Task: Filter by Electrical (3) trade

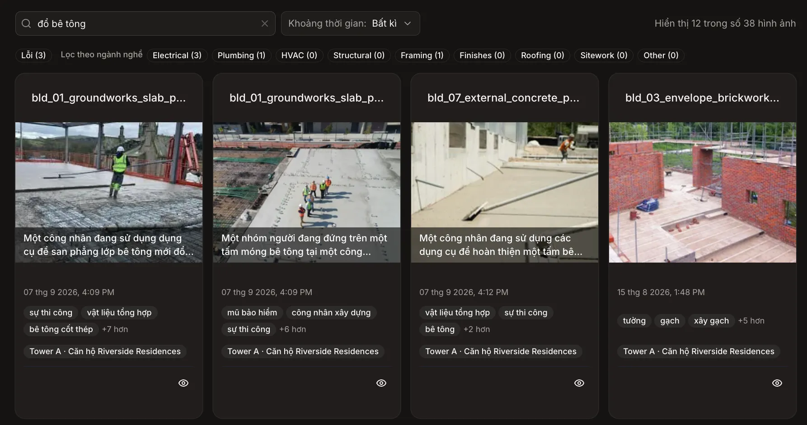Action: click(177, 55)
